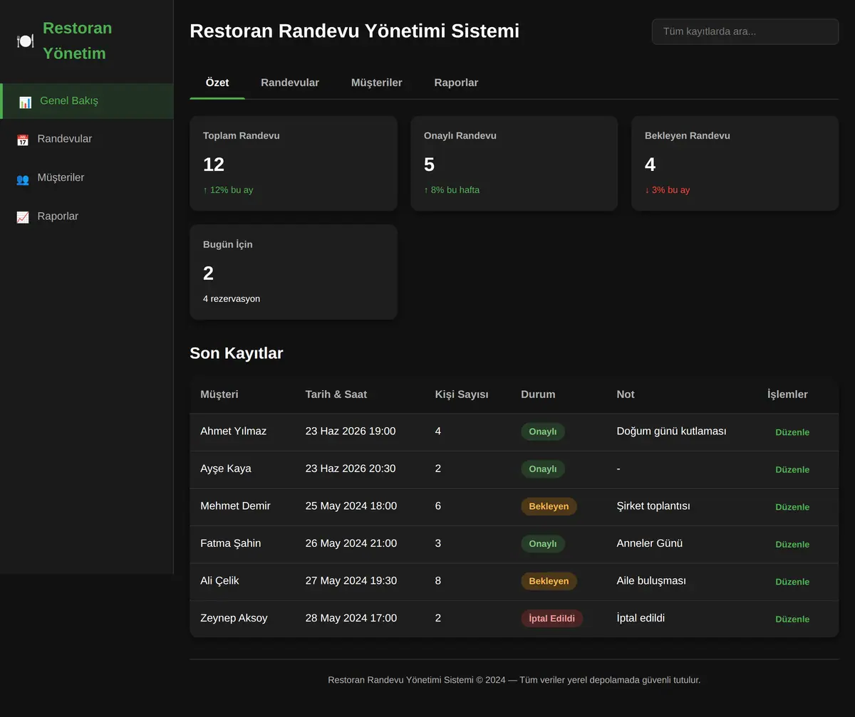Click the Restoran Yönetim sidebar title
The width and height of the screenshot is (855, 717).
pyautogui.click(x=77, y=41)
